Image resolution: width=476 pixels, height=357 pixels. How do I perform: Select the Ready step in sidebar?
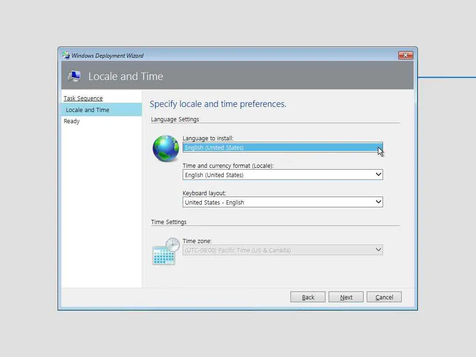coord(72,121)
